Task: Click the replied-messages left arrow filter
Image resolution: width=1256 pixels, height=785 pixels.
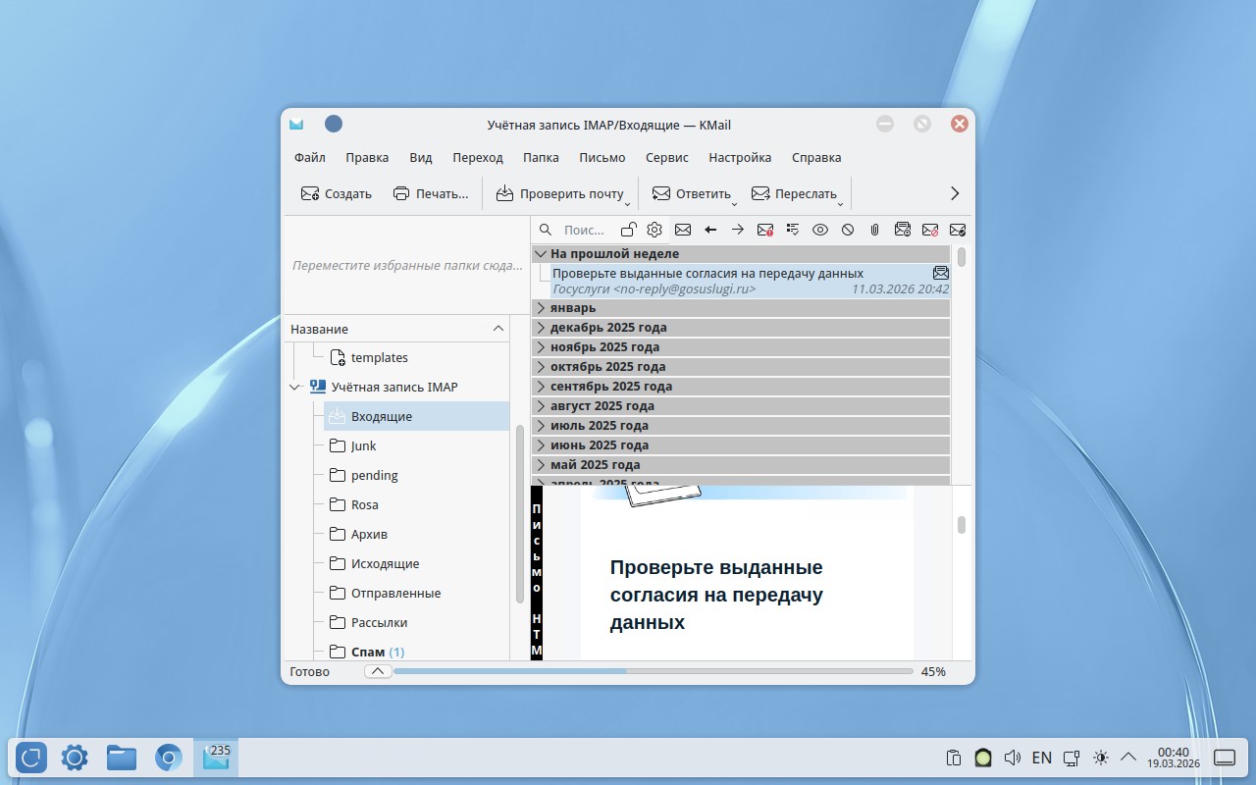Action: click(710, 230)
